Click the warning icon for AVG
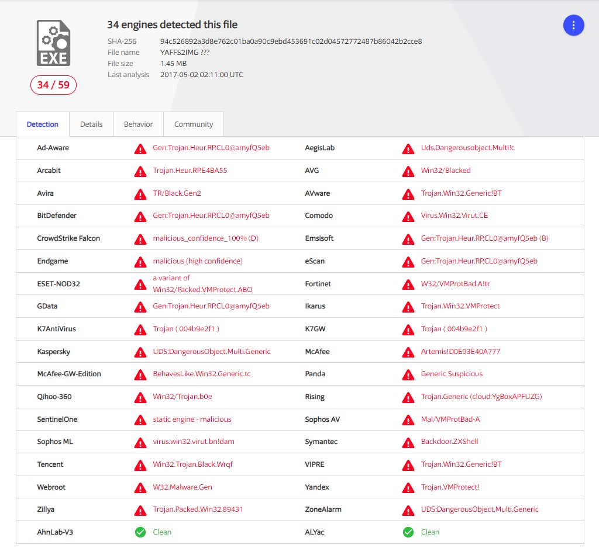The height and width of the screenshot is (555, 599). [x=408, y=172]
